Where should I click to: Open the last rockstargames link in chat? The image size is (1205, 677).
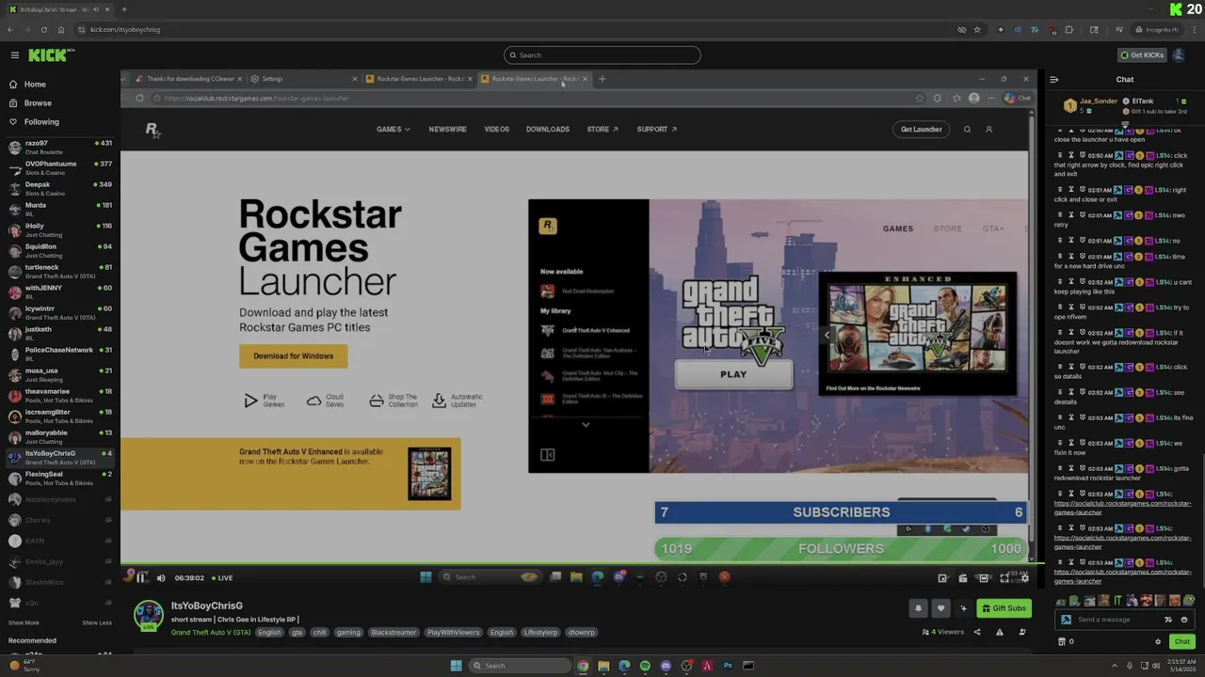[x=1123, y=576]
